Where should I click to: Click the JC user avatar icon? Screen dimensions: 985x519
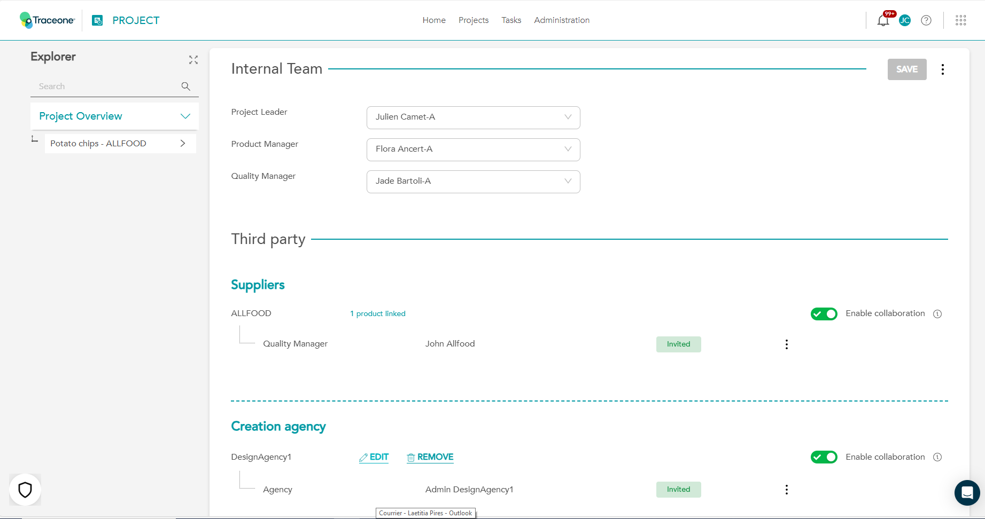click(904, 20)
